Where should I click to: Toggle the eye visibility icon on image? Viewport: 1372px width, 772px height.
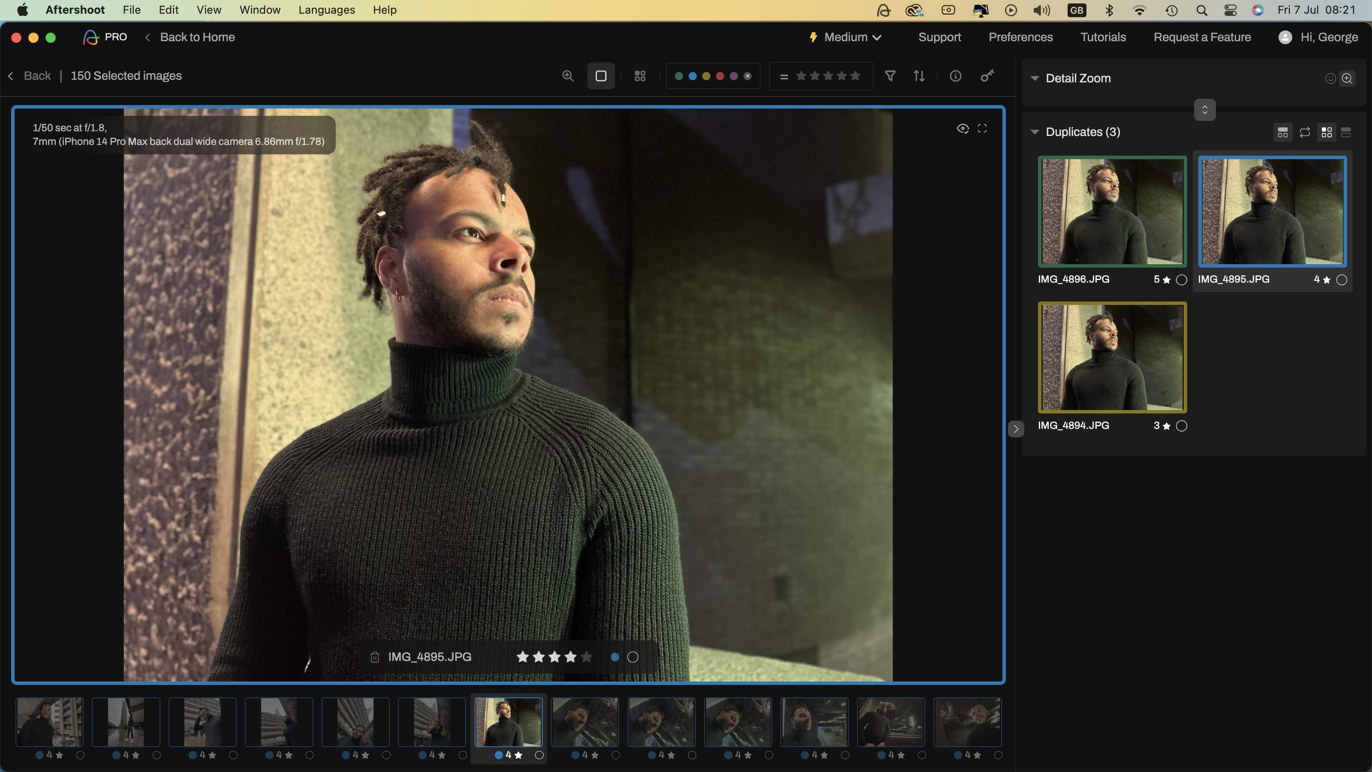[963, 128]
